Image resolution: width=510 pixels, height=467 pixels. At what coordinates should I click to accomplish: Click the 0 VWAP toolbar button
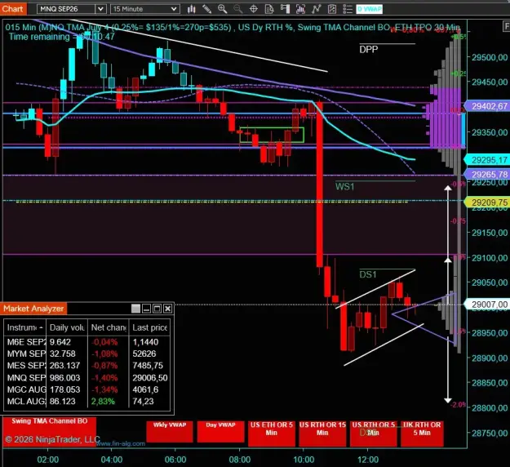(x=369, y=9)
